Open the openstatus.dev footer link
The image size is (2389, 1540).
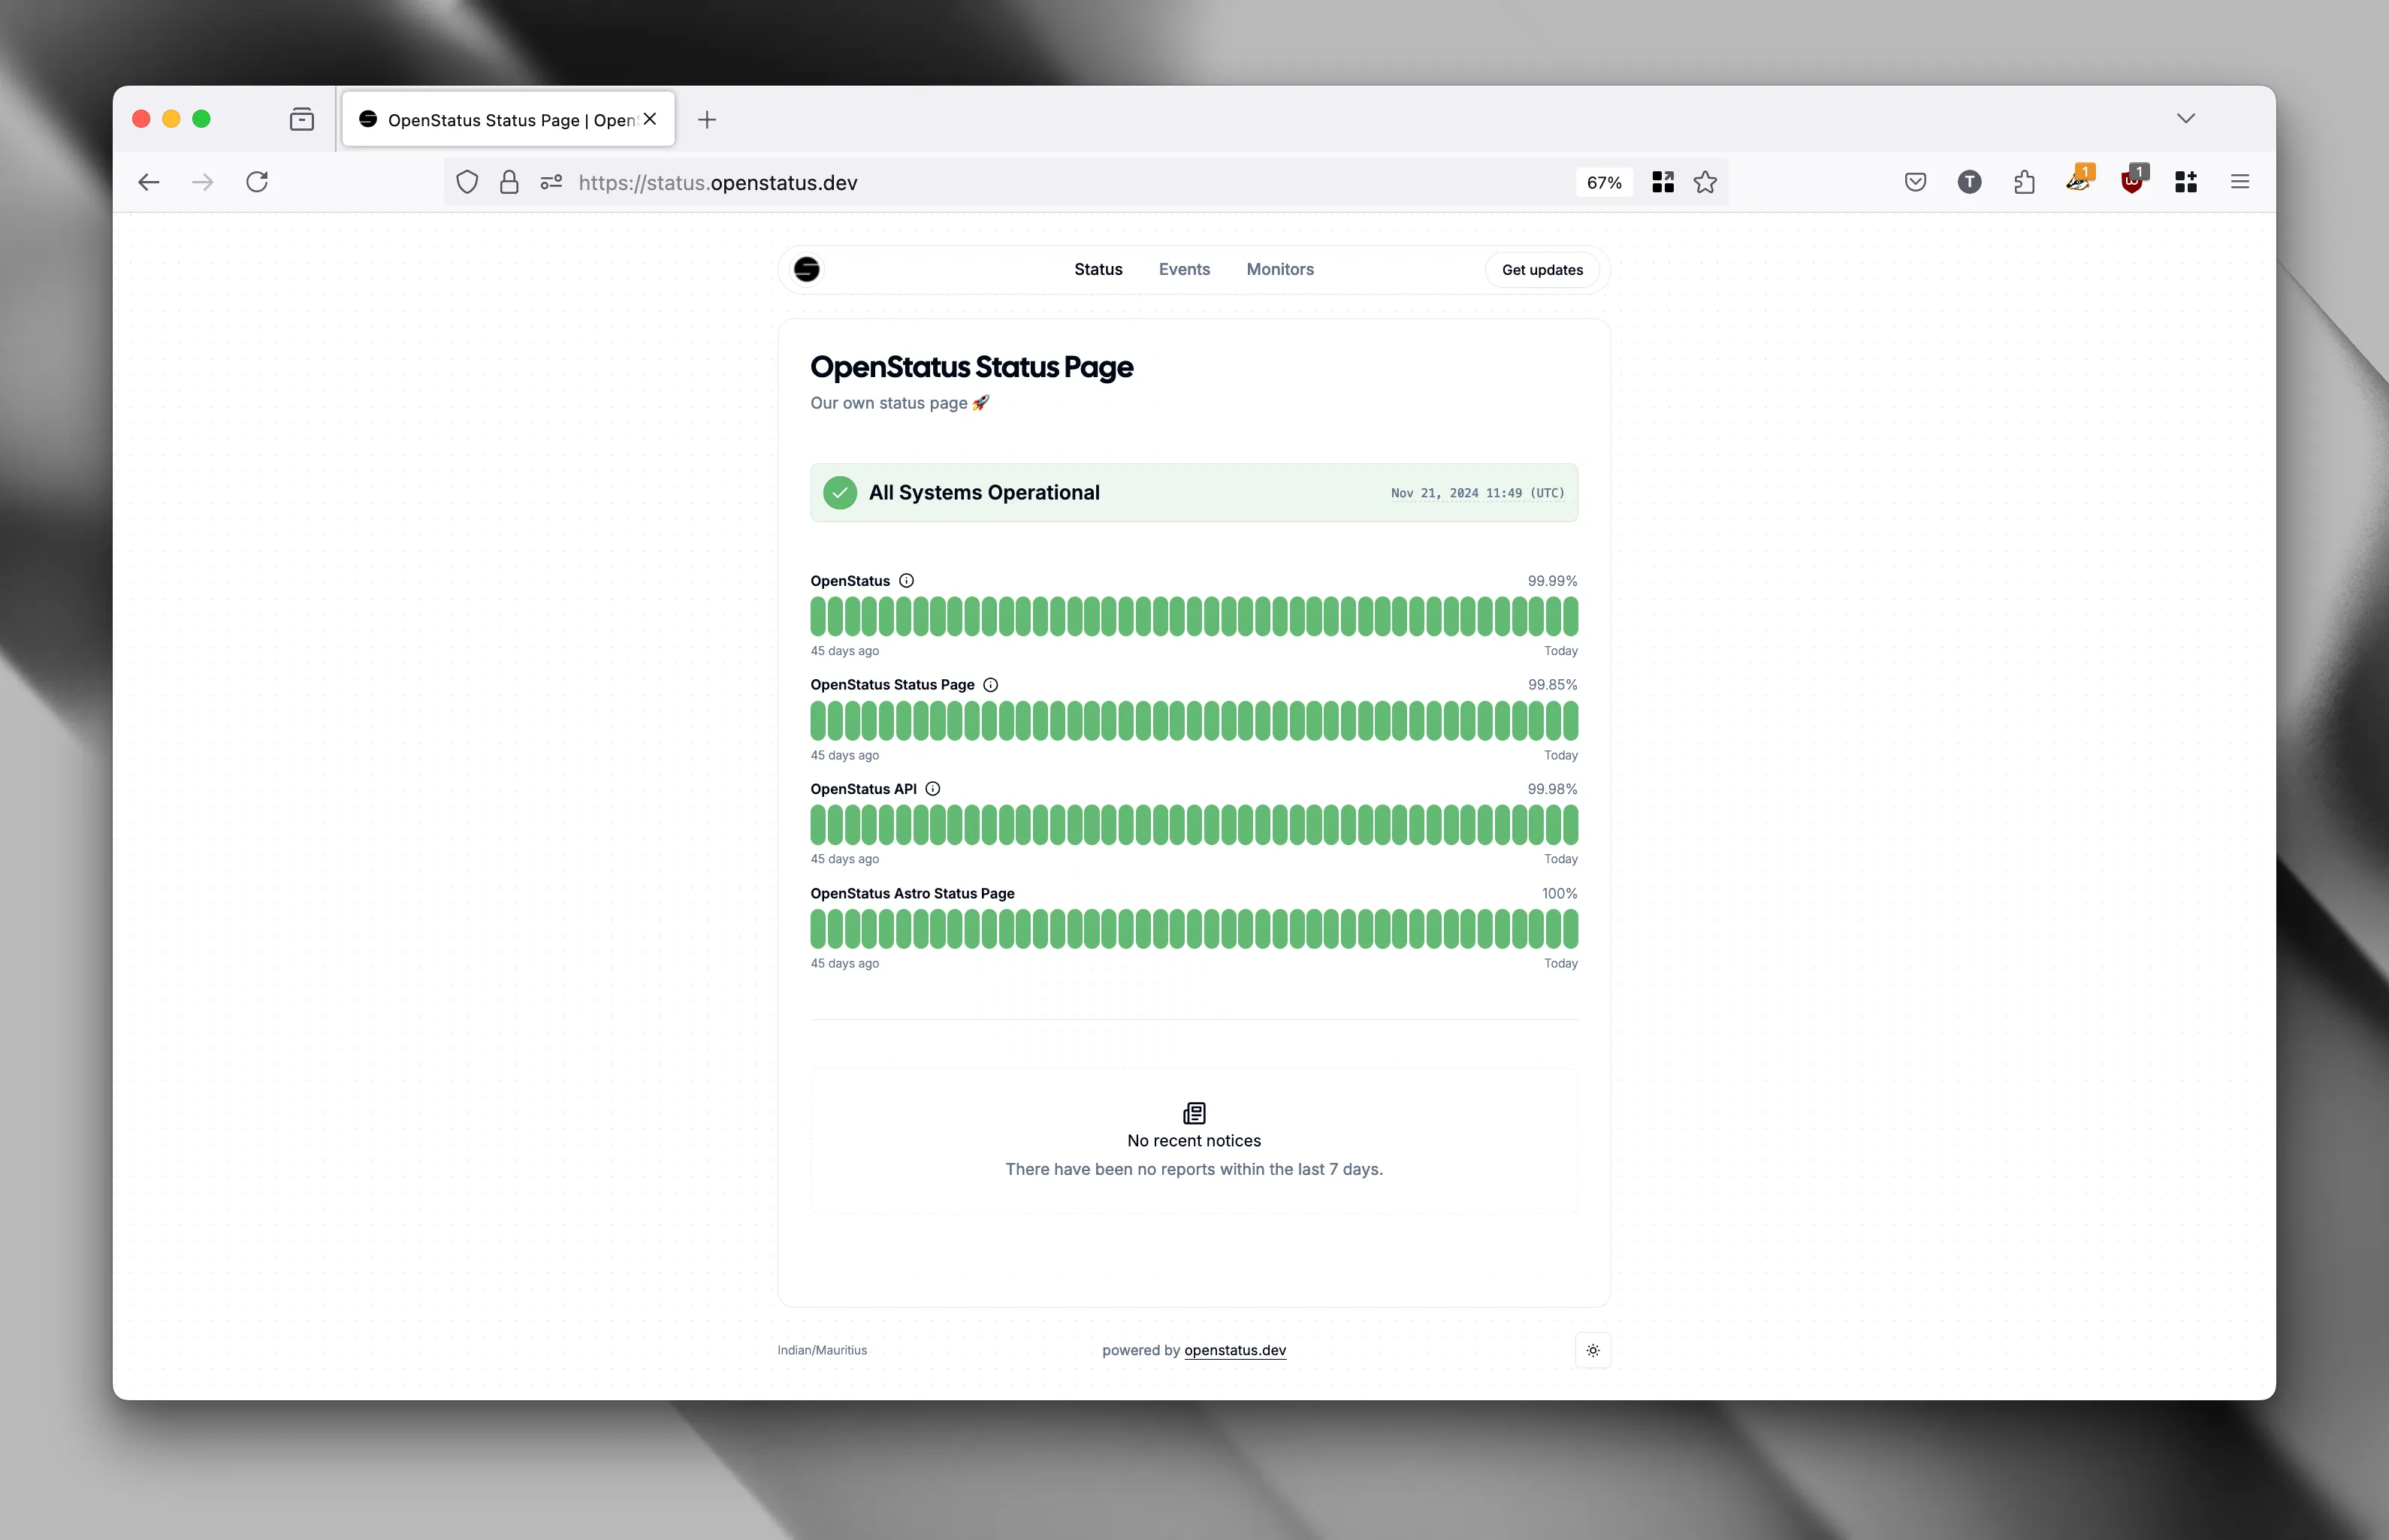[x=1235, y=1350]
